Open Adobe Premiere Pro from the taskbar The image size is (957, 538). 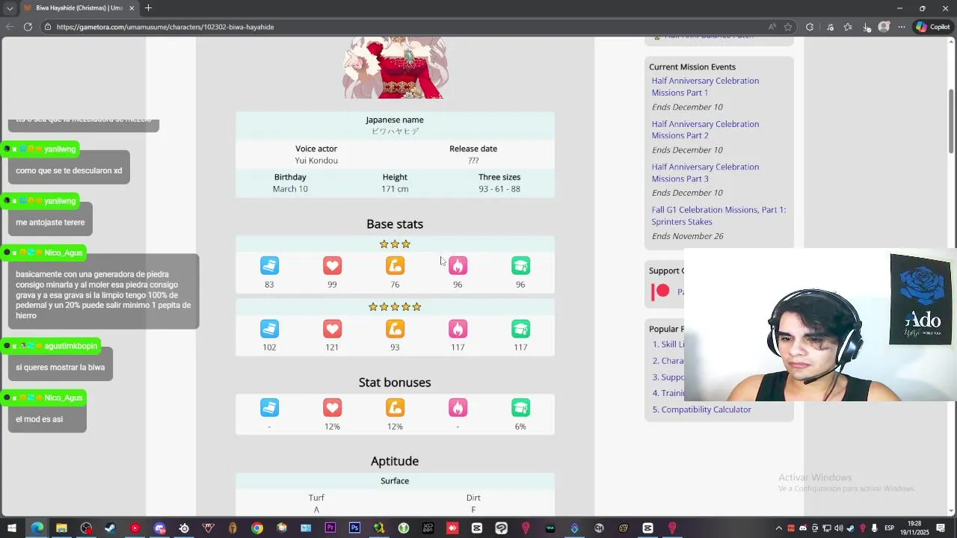point(330,528)
